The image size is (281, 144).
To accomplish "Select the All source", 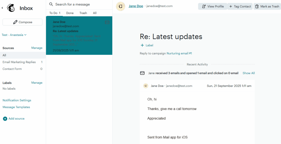I will coord(23,55).
